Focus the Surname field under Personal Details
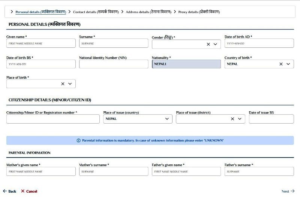 coord(114,43)
